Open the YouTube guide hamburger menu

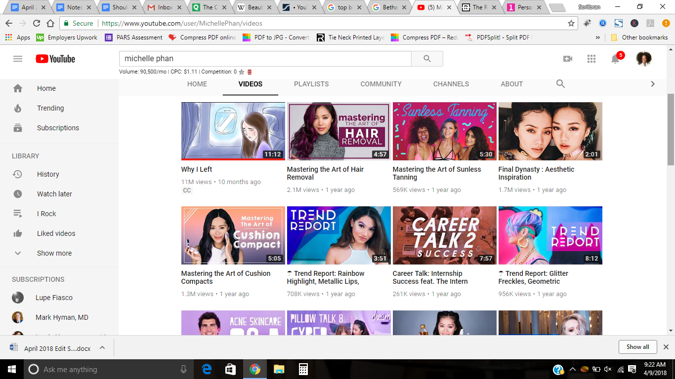(x=18, y=59)
